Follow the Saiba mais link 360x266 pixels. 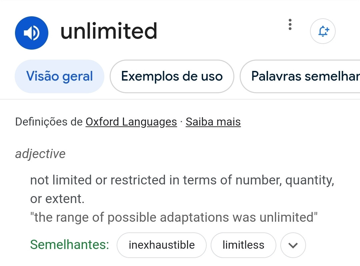pyautogui.click(x=213, y=122)
